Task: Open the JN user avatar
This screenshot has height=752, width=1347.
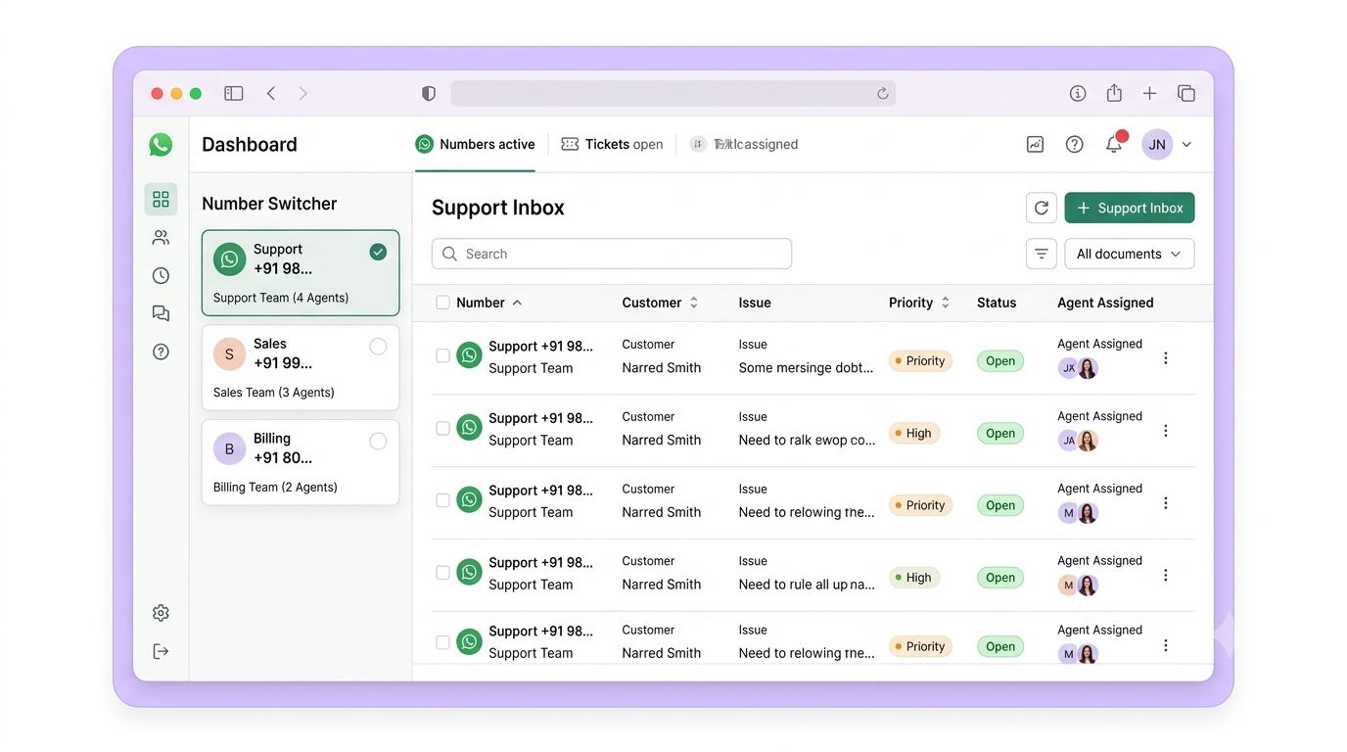Action: click(x=1157, y=144)
